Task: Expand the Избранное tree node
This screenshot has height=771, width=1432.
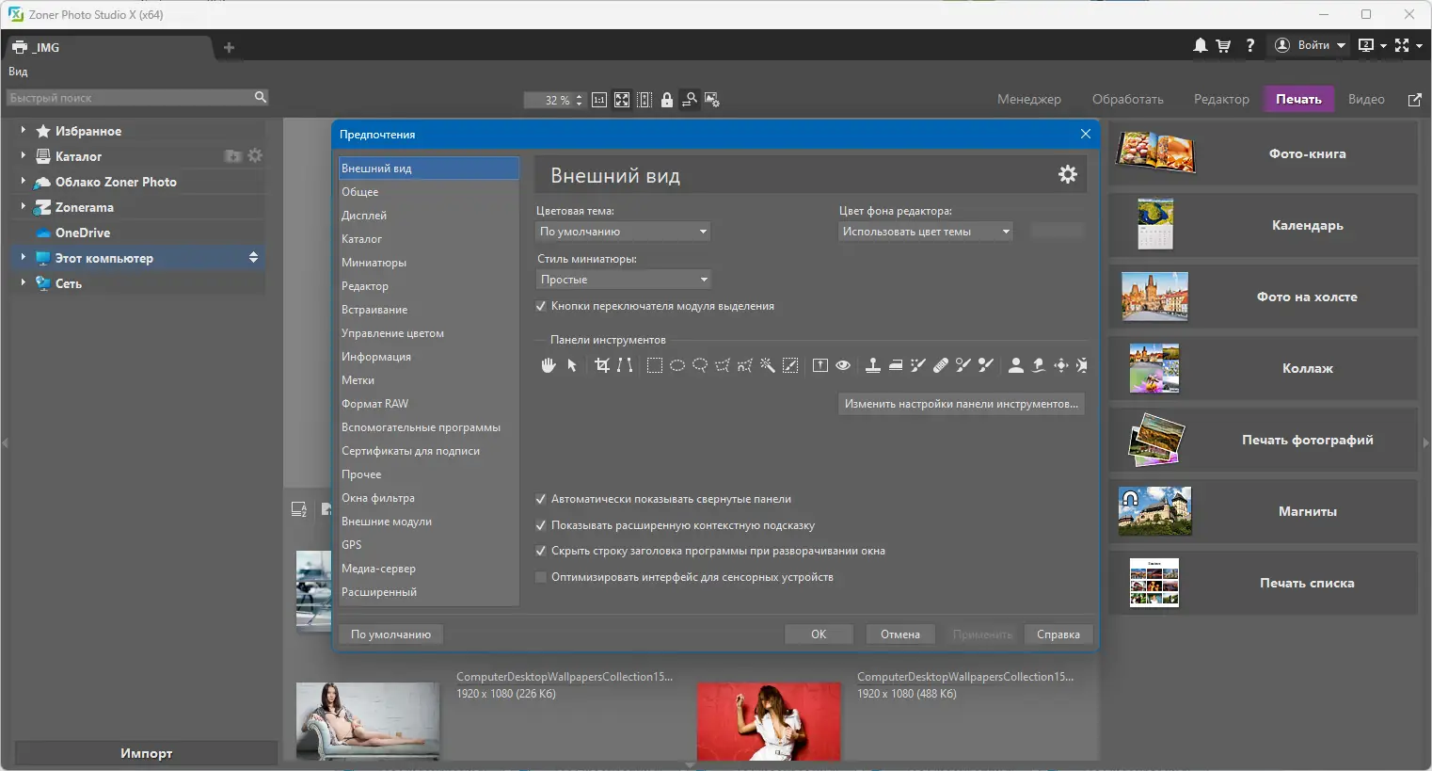Action: (x=23, y=131)
